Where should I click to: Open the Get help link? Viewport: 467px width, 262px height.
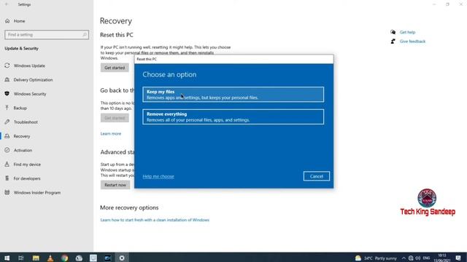407,32
